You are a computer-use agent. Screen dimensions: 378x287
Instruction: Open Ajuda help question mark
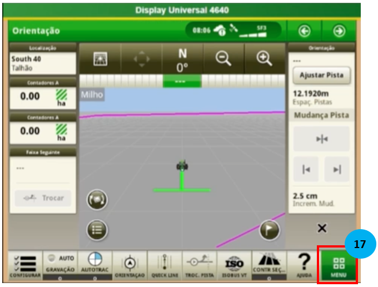(x=304, y=265)
